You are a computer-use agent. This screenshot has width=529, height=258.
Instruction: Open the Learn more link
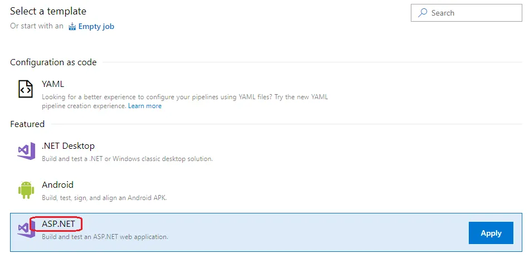(144, 106)
